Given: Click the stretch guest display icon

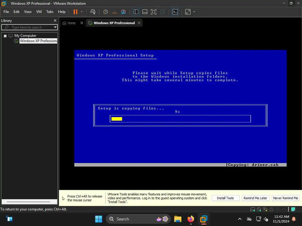Looking at the screenshot, I should point(188,12).
